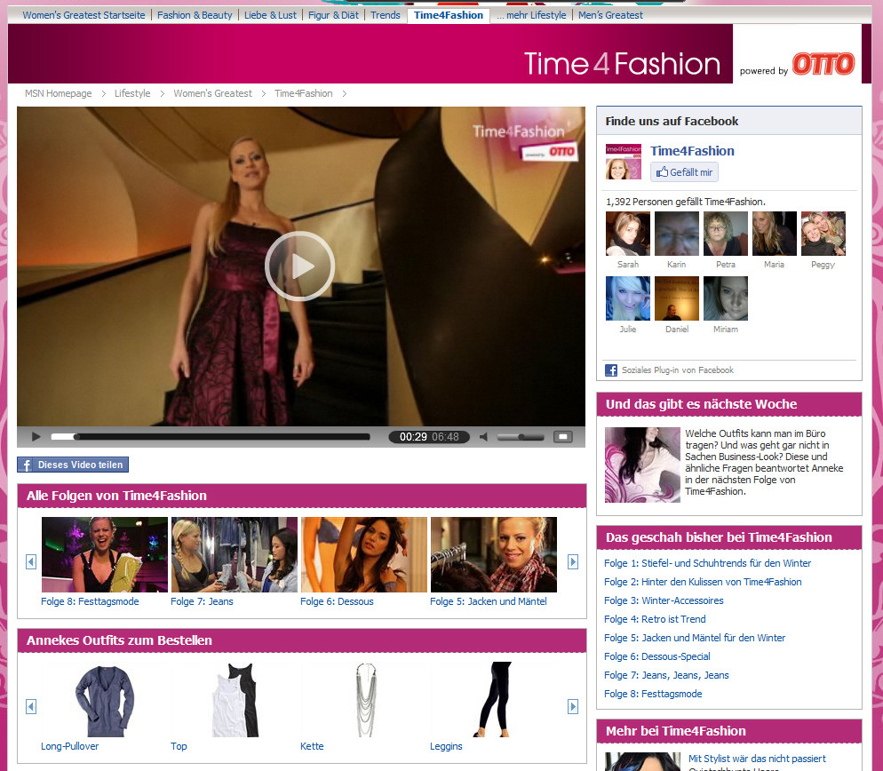
Task: Open thumbnail for Folge 8: Festtagsmode
Action: point(105,555)
